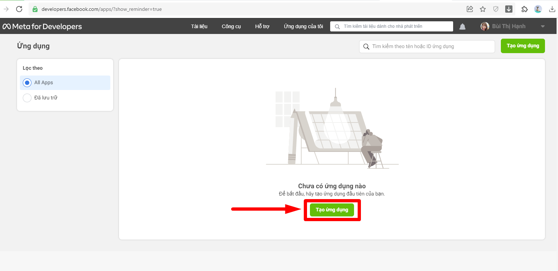
Task: Open the Hỗ trợ menu
Action: point(262,26)
